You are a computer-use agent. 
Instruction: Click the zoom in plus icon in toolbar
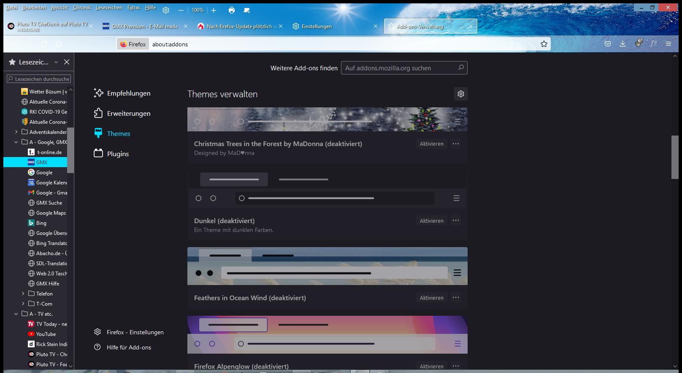(x=214, y=10)
